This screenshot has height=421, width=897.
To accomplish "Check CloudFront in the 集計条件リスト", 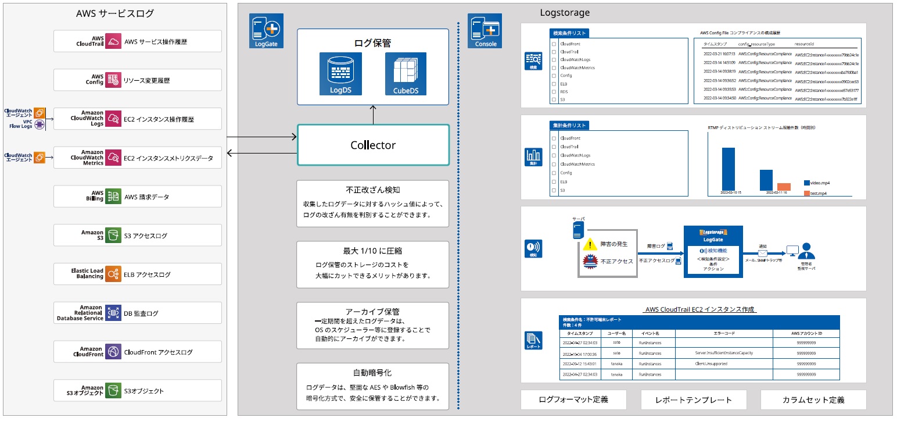I will pyautogui.click(x=554, y=138).
